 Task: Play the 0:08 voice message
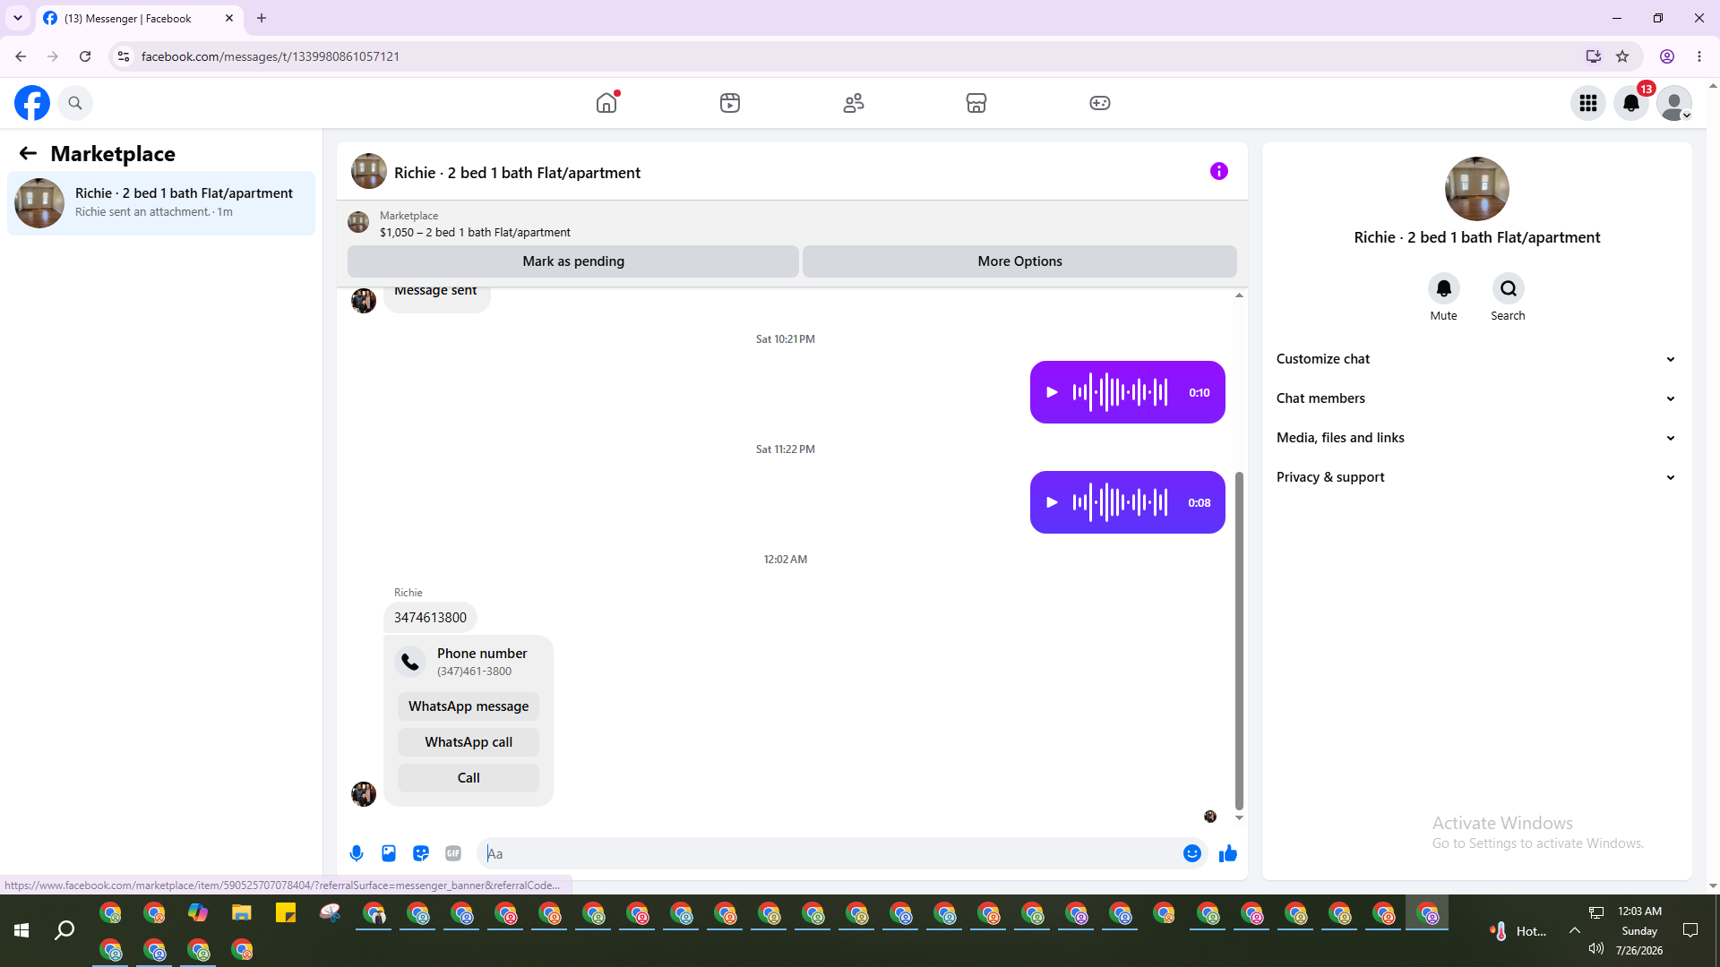click(1053, 502)
